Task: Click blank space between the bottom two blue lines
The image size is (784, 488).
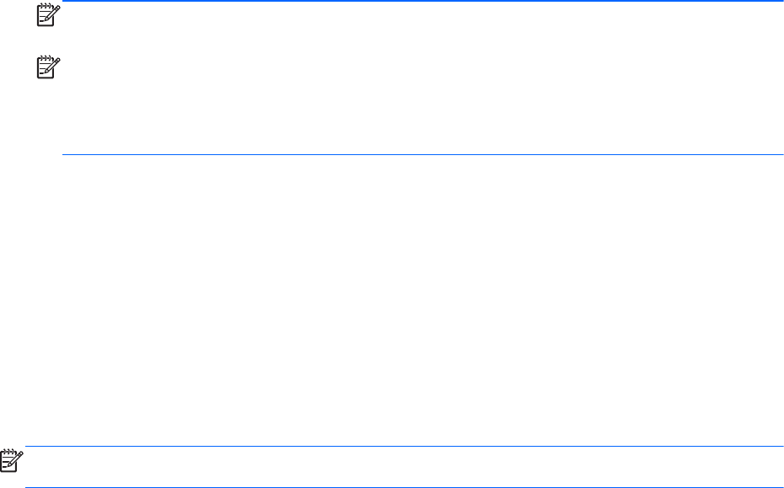Action: pyautogui.click(x=404, y=466)
